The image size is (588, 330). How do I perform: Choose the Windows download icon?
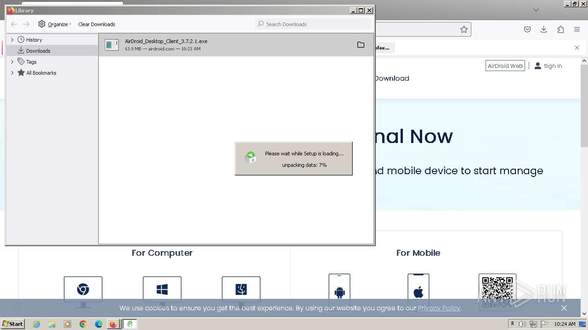pos(162,291)
